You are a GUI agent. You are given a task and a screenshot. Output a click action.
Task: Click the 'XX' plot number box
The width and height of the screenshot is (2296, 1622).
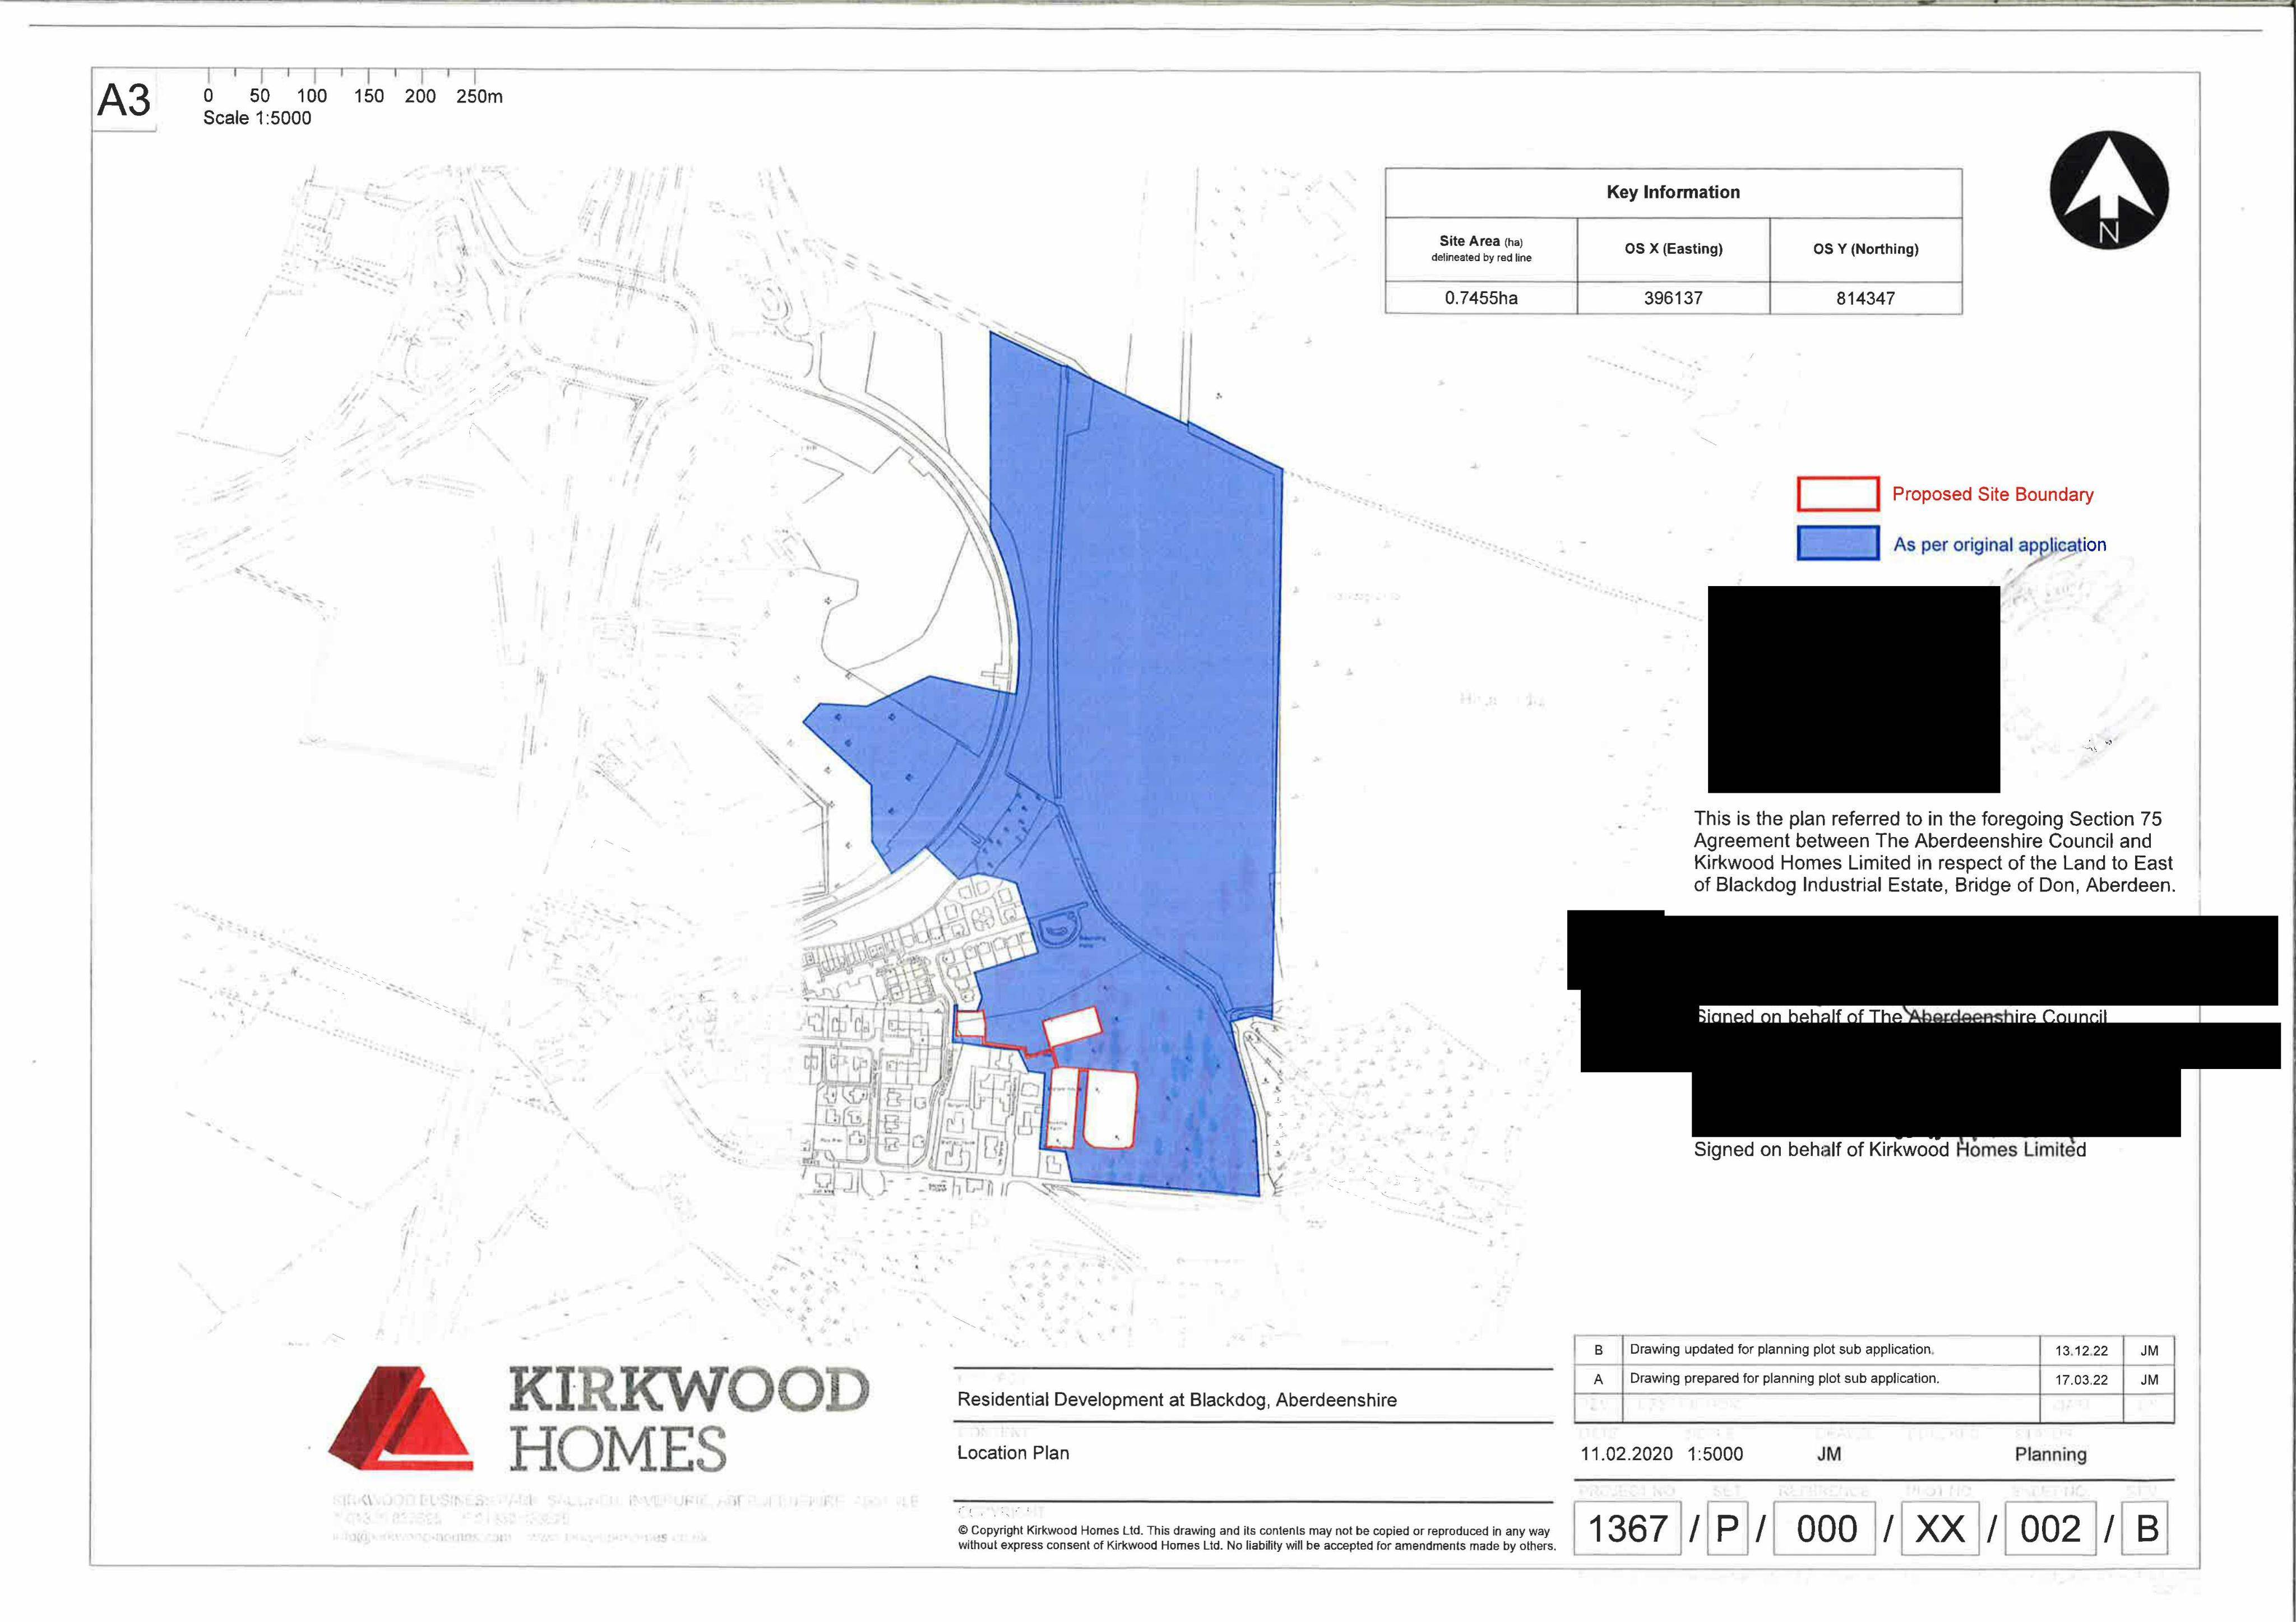(x=1940, y=1528)
